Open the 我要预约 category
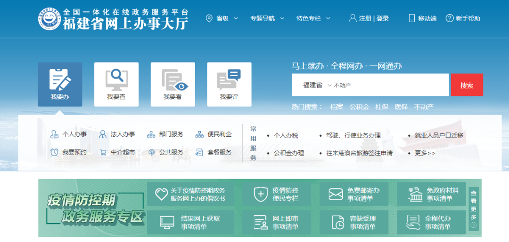Viewport: 509px width, 242px height. pos(74,152)
